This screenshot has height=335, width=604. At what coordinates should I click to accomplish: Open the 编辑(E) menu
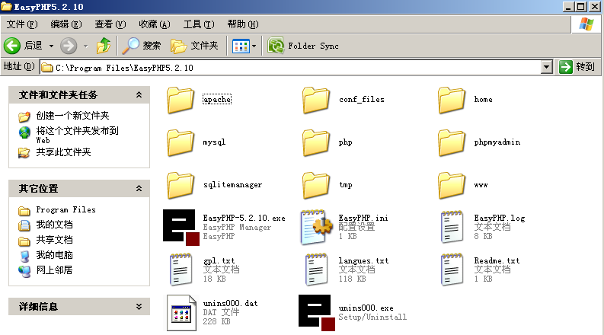(x=66, y=24)
